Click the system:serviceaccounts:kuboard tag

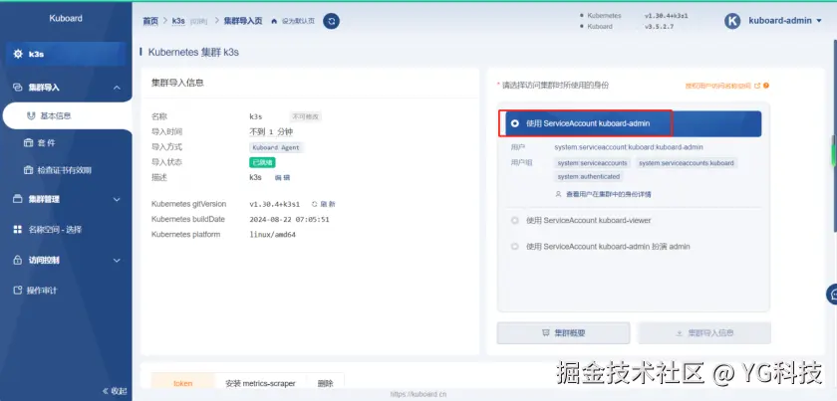[x=686, y=163]
